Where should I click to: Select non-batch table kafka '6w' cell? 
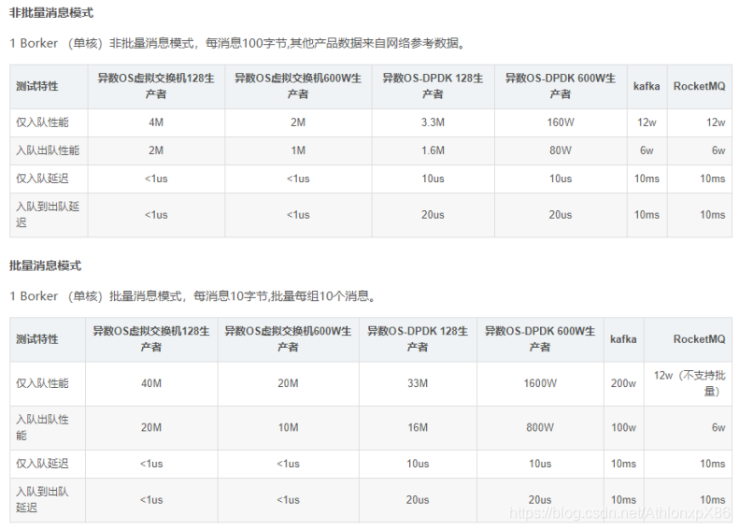[647, 150]
